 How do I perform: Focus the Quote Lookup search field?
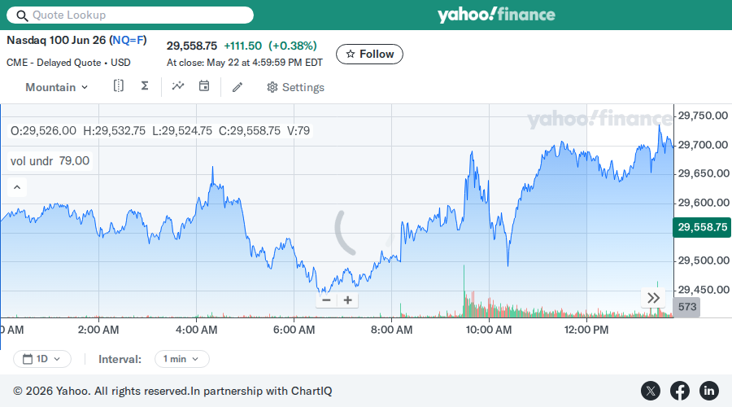(130, 15)
